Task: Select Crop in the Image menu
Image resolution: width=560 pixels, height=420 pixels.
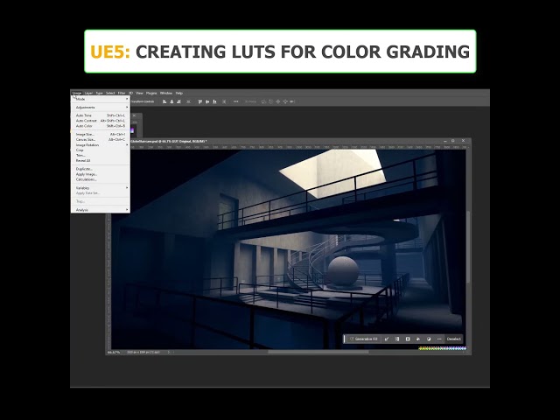Action: pos(101,150)
